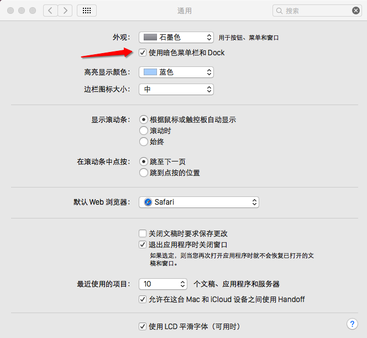
Task: Toggle the Handoff between Mac and iCloud checkbox
Action: pos(143,299)
